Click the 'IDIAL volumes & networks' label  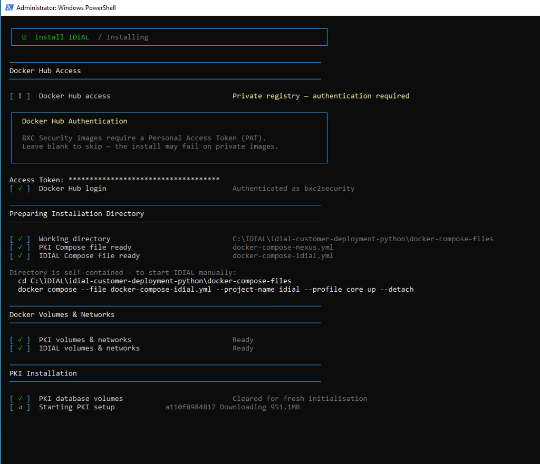tap(90, 348)
